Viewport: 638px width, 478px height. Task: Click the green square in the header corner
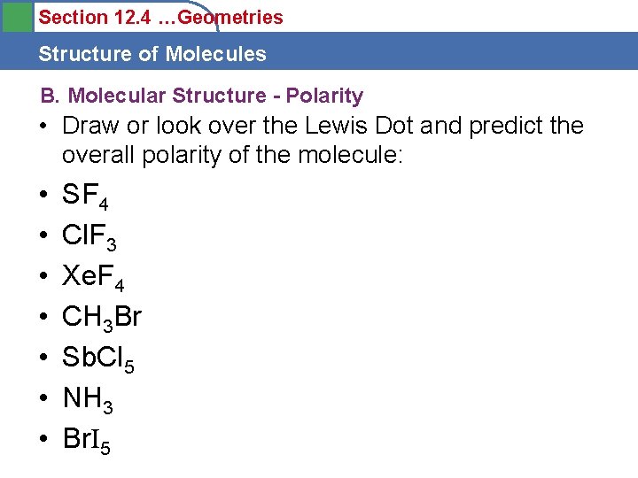(16, 16)
